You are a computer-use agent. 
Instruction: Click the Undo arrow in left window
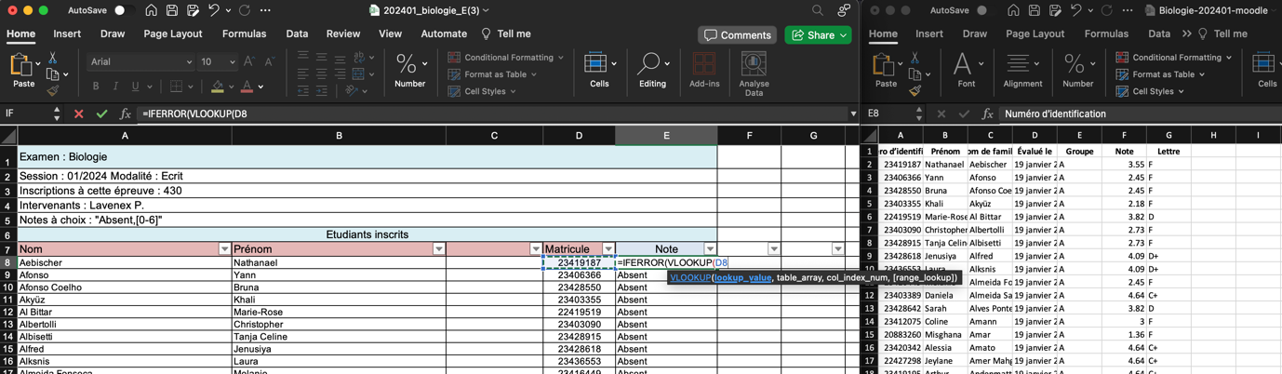(x=214, y=10)
